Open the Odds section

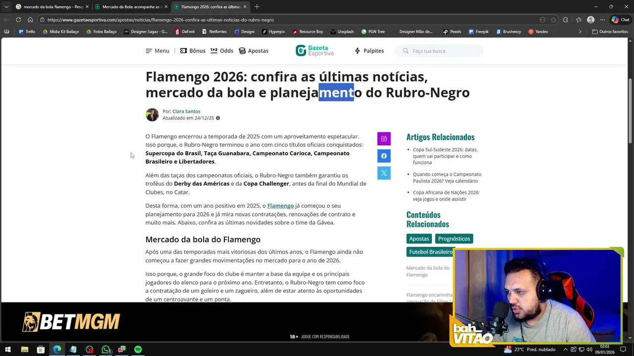[222, 51]
